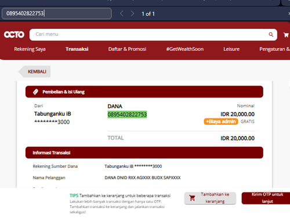Open Daftar & Promosi menu
This screenshot has height=218, width=290.
[127, 49]
